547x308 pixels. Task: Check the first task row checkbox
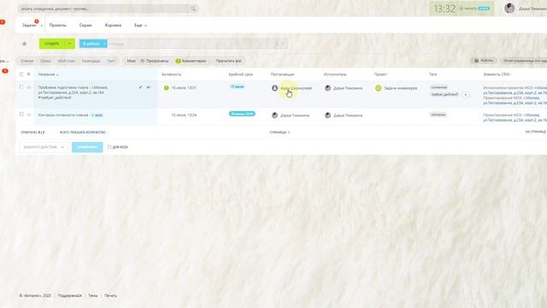21,87
